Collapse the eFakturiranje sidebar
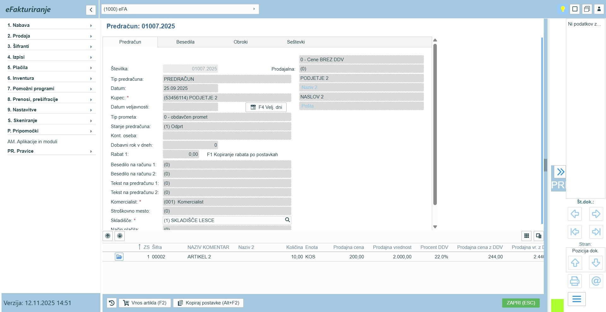 tap(91, 10)
